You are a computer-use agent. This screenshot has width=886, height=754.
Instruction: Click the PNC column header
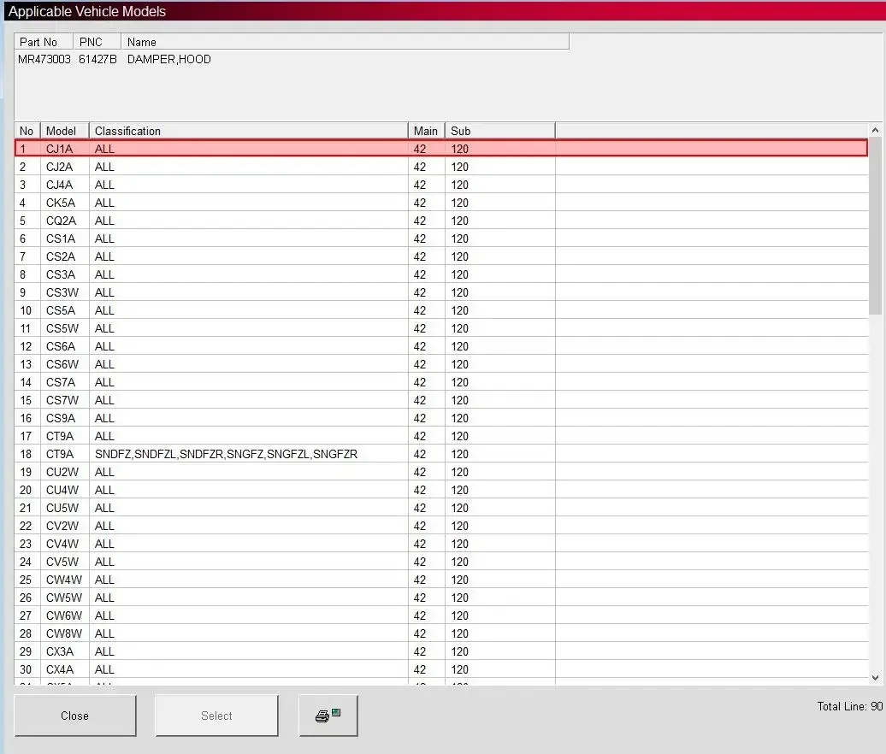tap(97, 42)
